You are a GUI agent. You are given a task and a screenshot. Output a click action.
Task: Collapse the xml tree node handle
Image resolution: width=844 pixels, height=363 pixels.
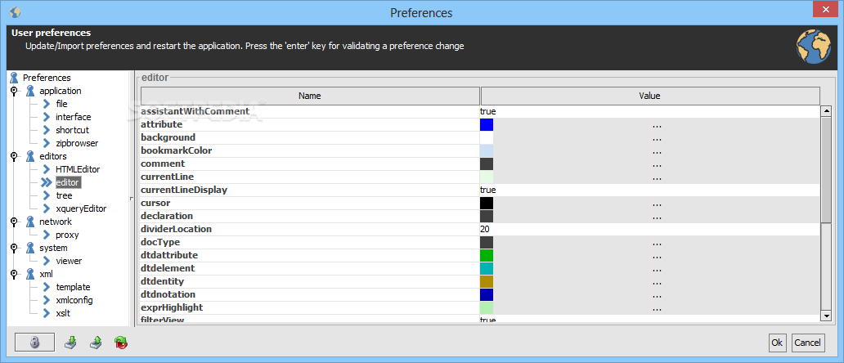(14, 274)
